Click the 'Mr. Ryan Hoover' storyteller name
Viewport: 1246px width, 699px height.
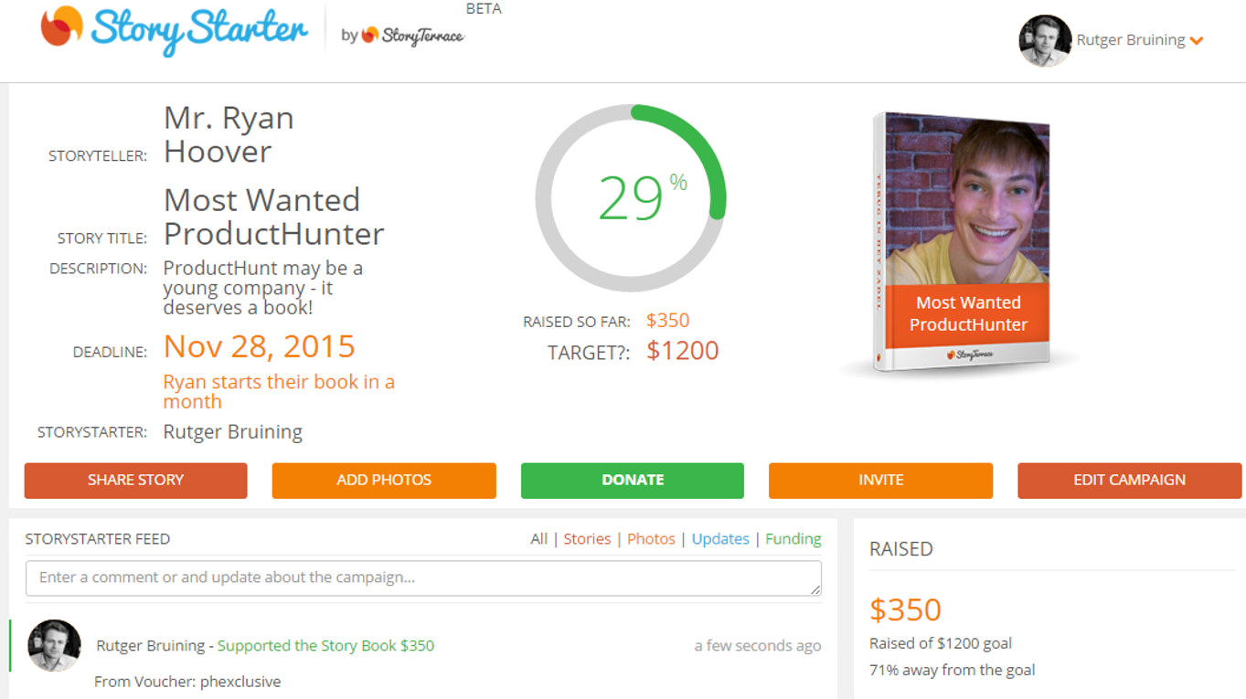[x=229, y=134]
